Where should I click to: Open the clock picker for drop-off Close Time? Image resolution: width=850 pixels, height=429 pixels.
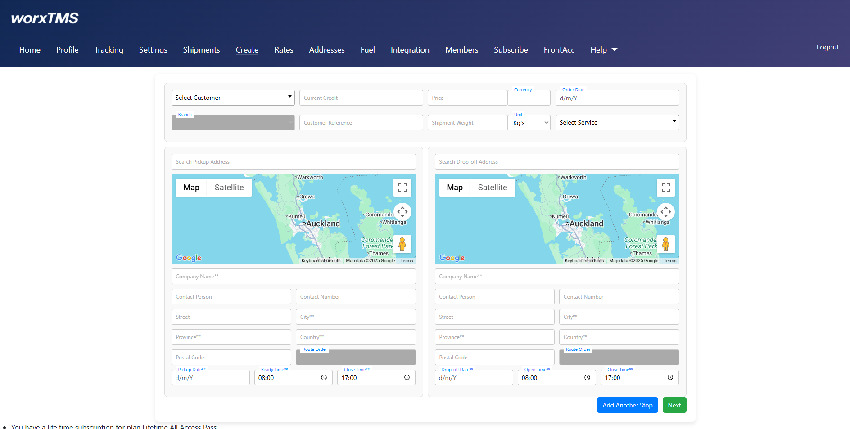670,377
